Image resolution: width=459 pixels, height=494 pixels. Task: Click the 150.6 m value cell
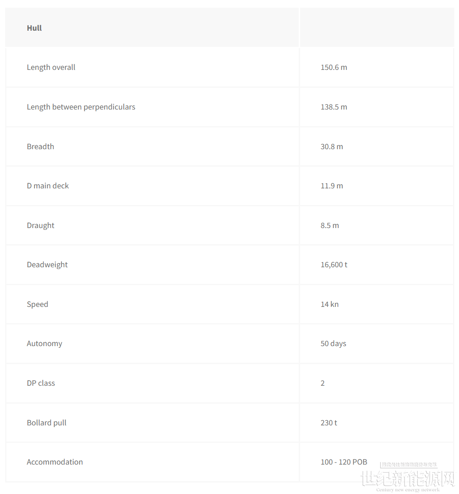tap(334, 67)
